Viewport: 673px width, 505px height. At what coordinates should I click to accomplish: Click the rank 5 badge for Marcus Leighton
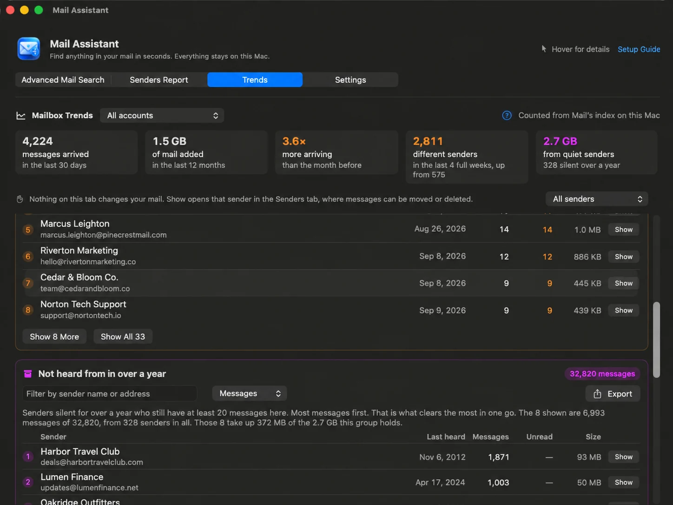tap(28, 230)
